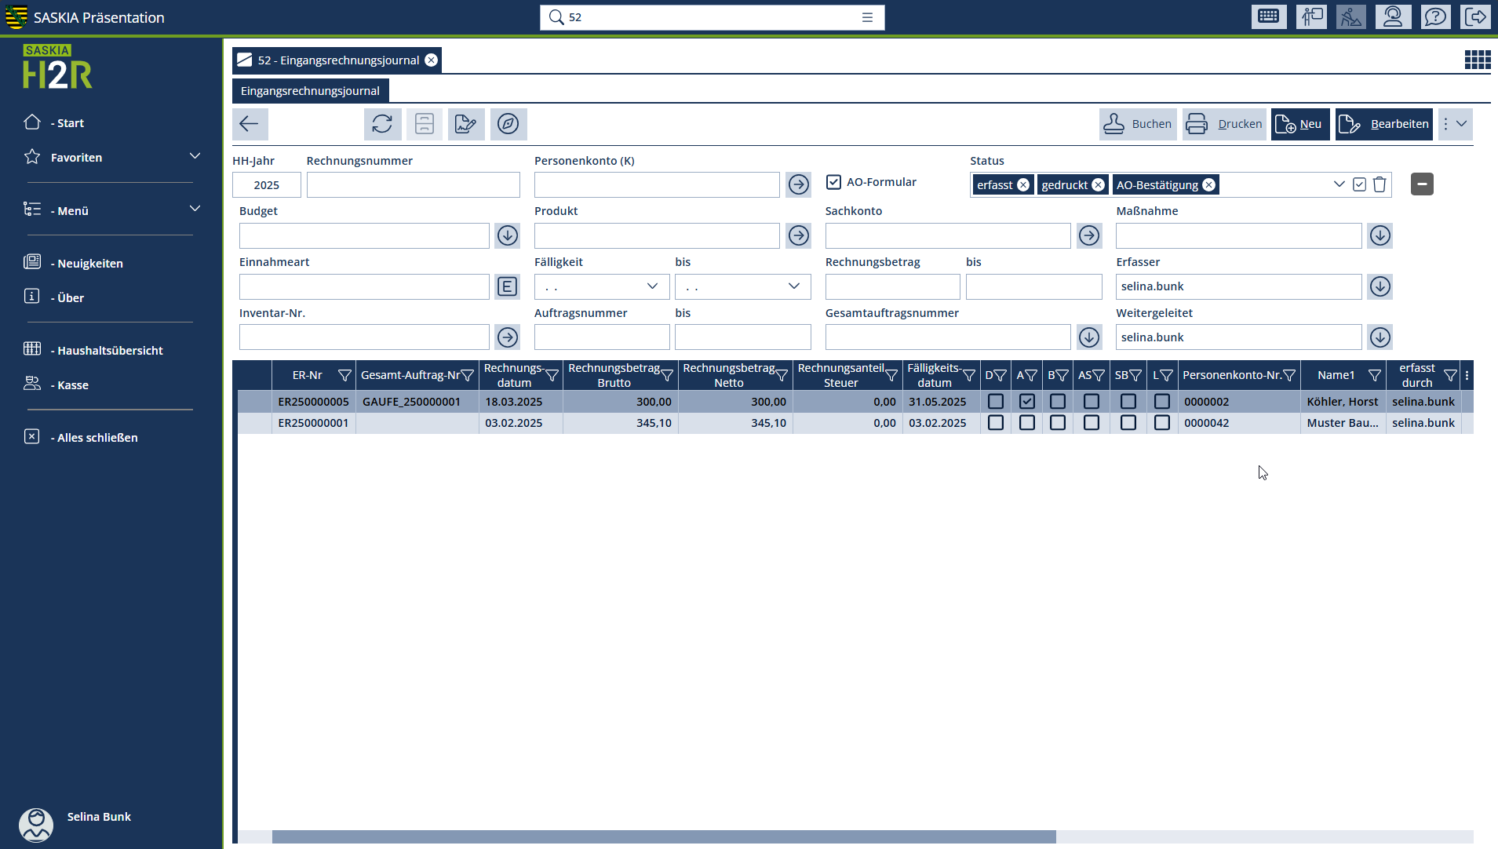Open the Fälligkeit date dropdown

click(x=652, y=286)
